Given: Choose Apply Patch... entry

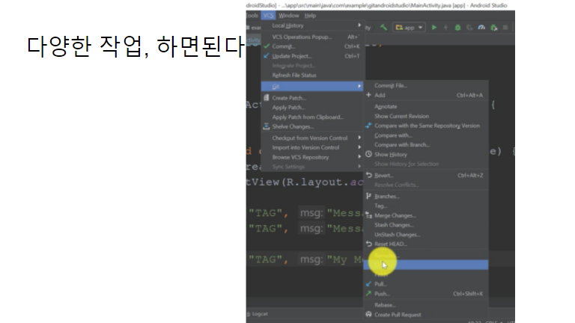Looking at the screenshot, I should pyautogui.click(x=312, y=108).
